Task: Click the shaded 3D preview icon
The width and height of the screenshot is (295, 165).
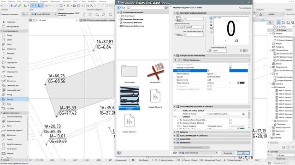Action: (211, 25)
